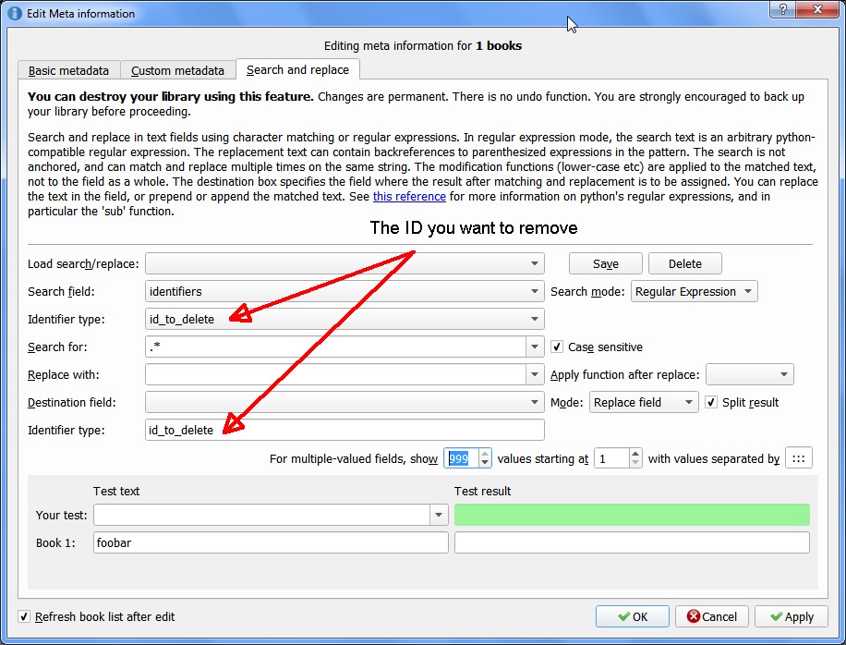The image size is (846, 645).
Task: Open the 'this reference' link
Action: tap(409, 197)
